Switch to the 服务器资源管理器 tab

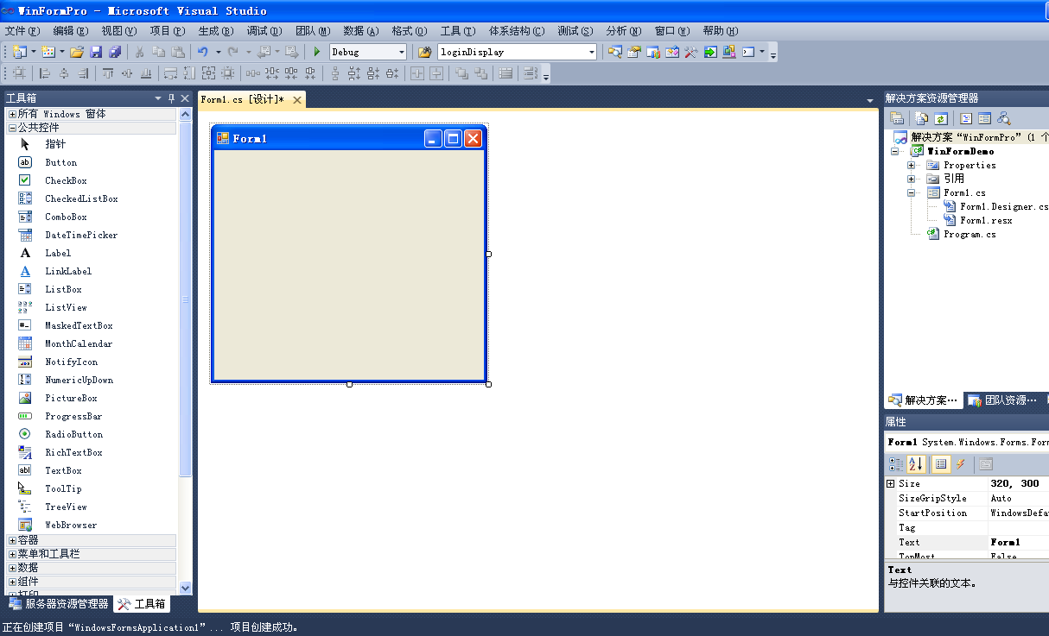tap(59, 604)
